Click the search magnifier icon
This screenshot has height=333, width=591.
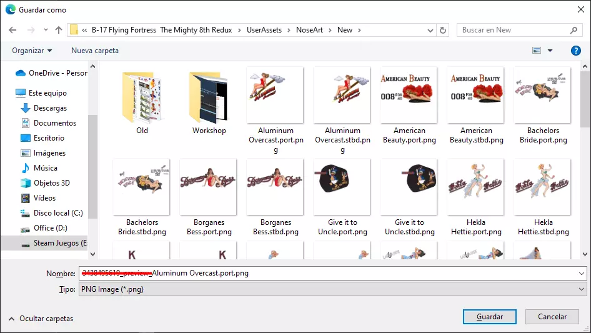(x=574, y=30)
